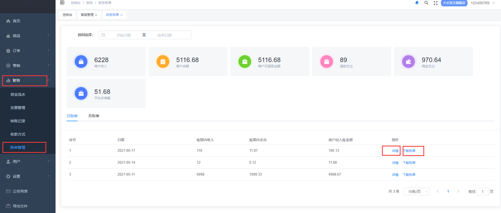View 详情 for the 2021-05-14 bill
This screenshot has width=501, height=213.
click(395, 163)
